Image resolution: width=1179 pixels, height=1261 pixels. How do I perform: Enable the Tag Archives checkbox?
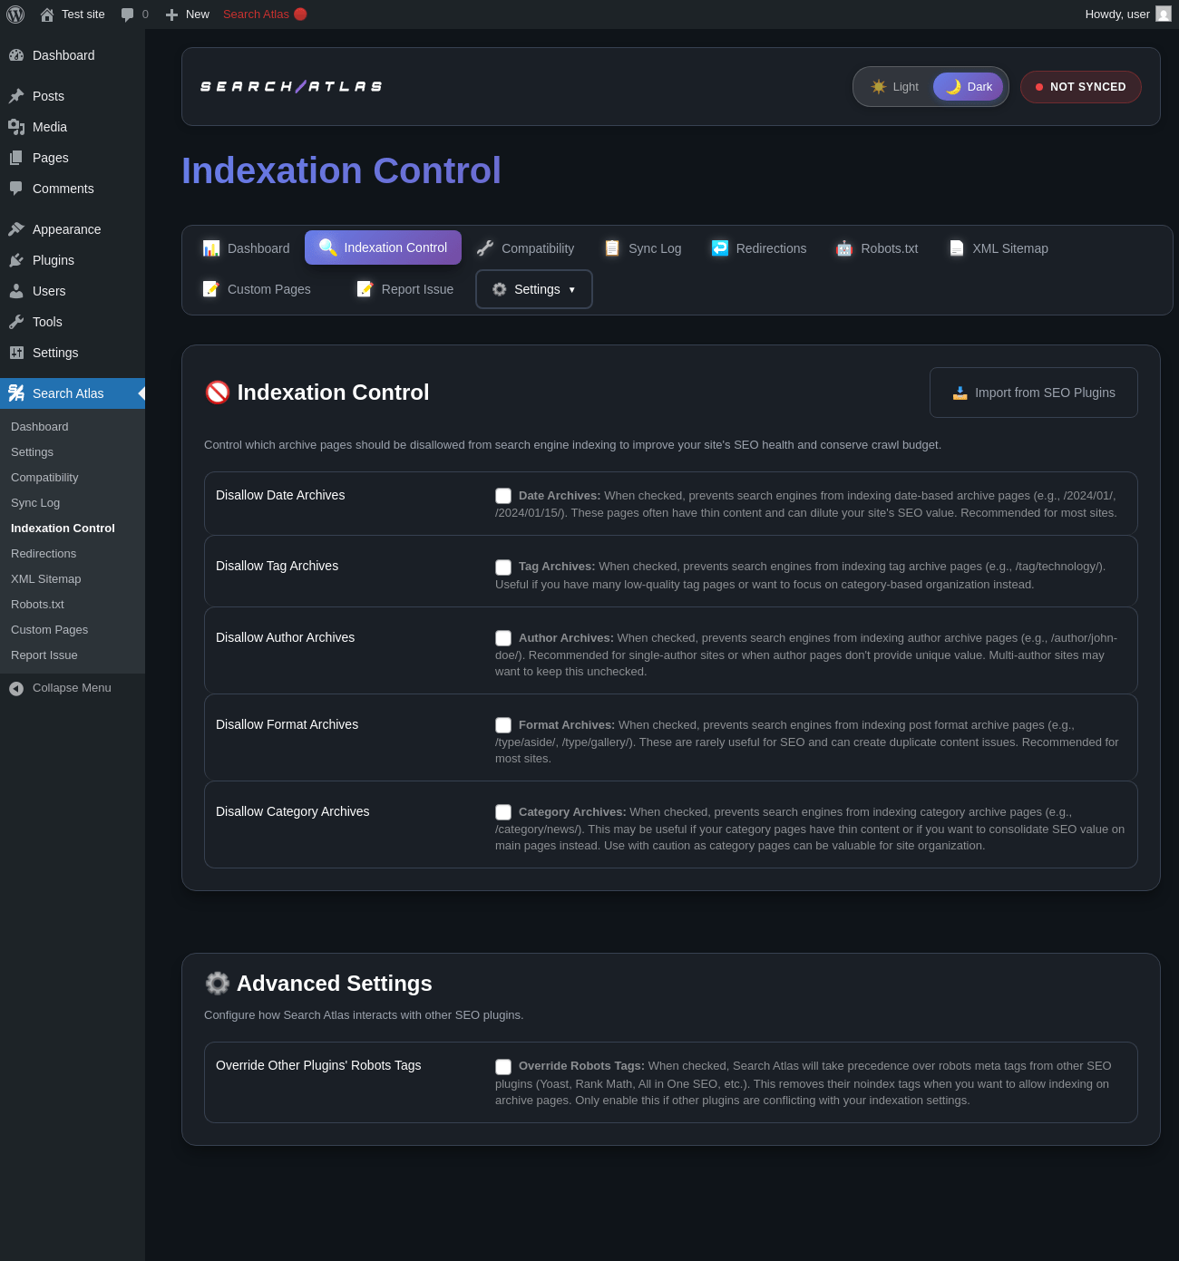point(503,567)
